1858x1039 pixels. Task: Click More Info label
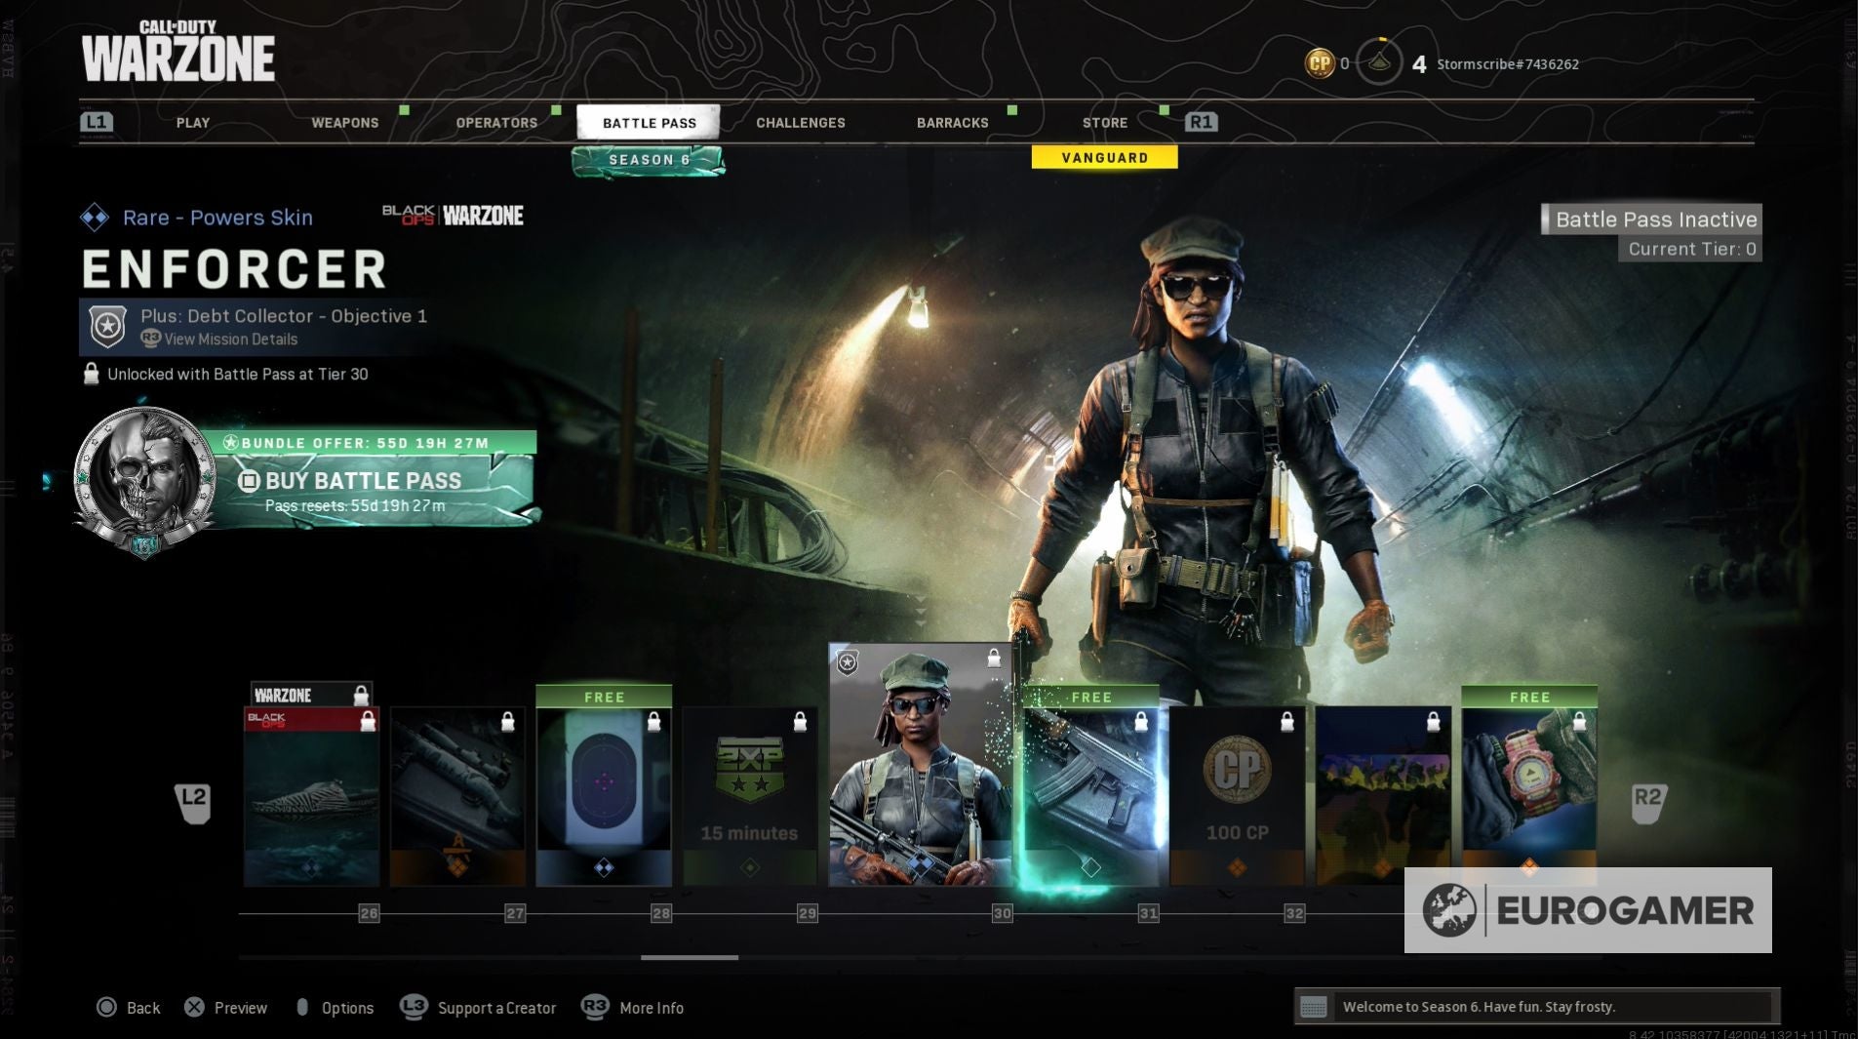tap(652, 1008)
